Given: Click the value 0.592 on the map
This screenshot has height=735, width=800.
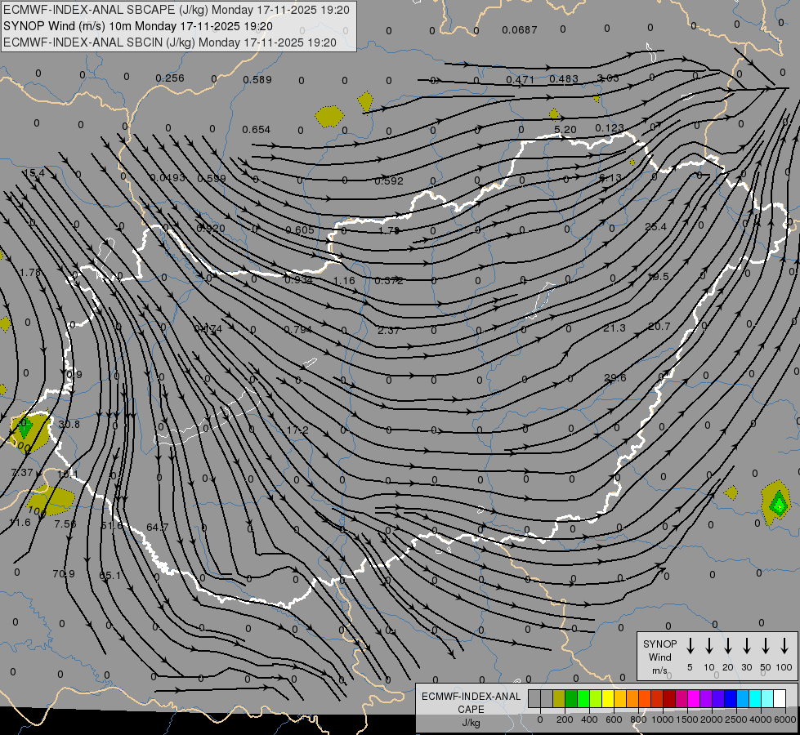Looking at the screenshot, I should 389,180.
